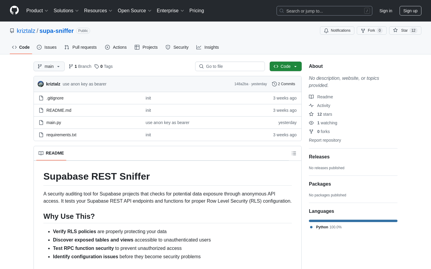
Task: Click the Sign in link
Action: 386,11
